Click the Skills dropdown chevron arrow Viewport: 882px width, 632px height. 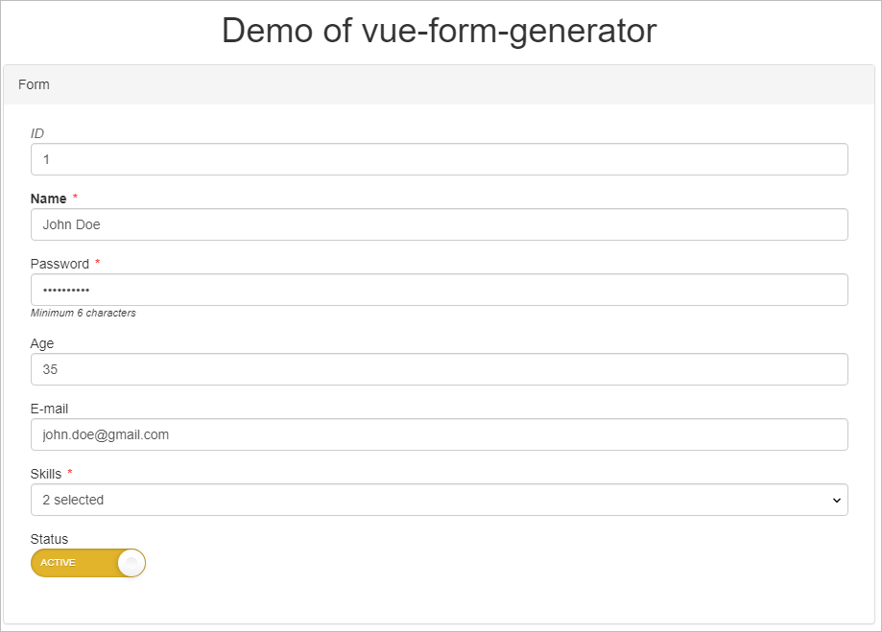836,500
